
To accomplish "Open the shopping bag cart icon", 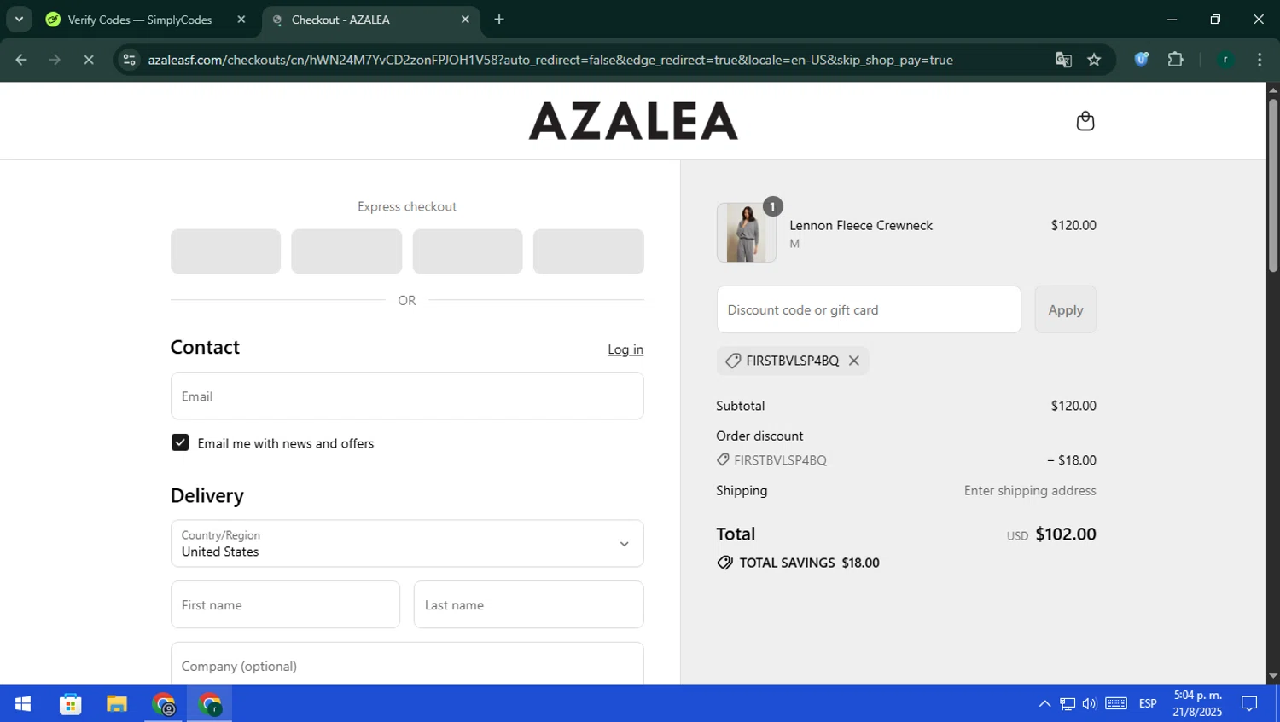I will pos(1085,121).
